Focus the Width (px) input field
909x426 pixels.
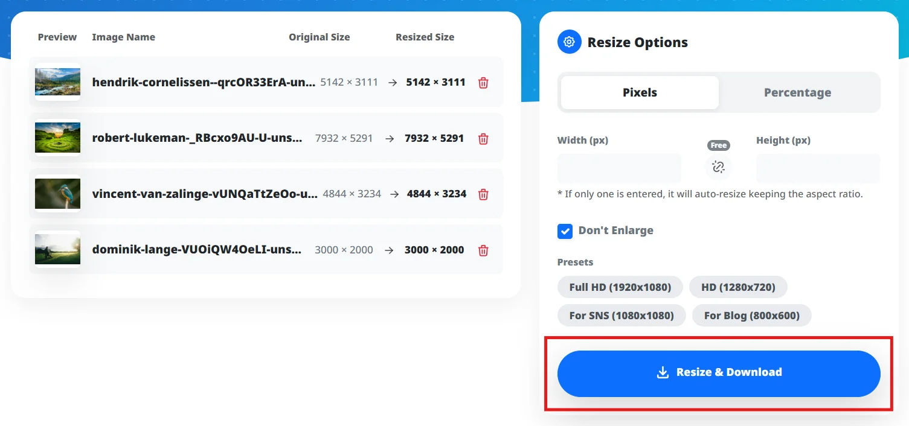pos(619,168)
